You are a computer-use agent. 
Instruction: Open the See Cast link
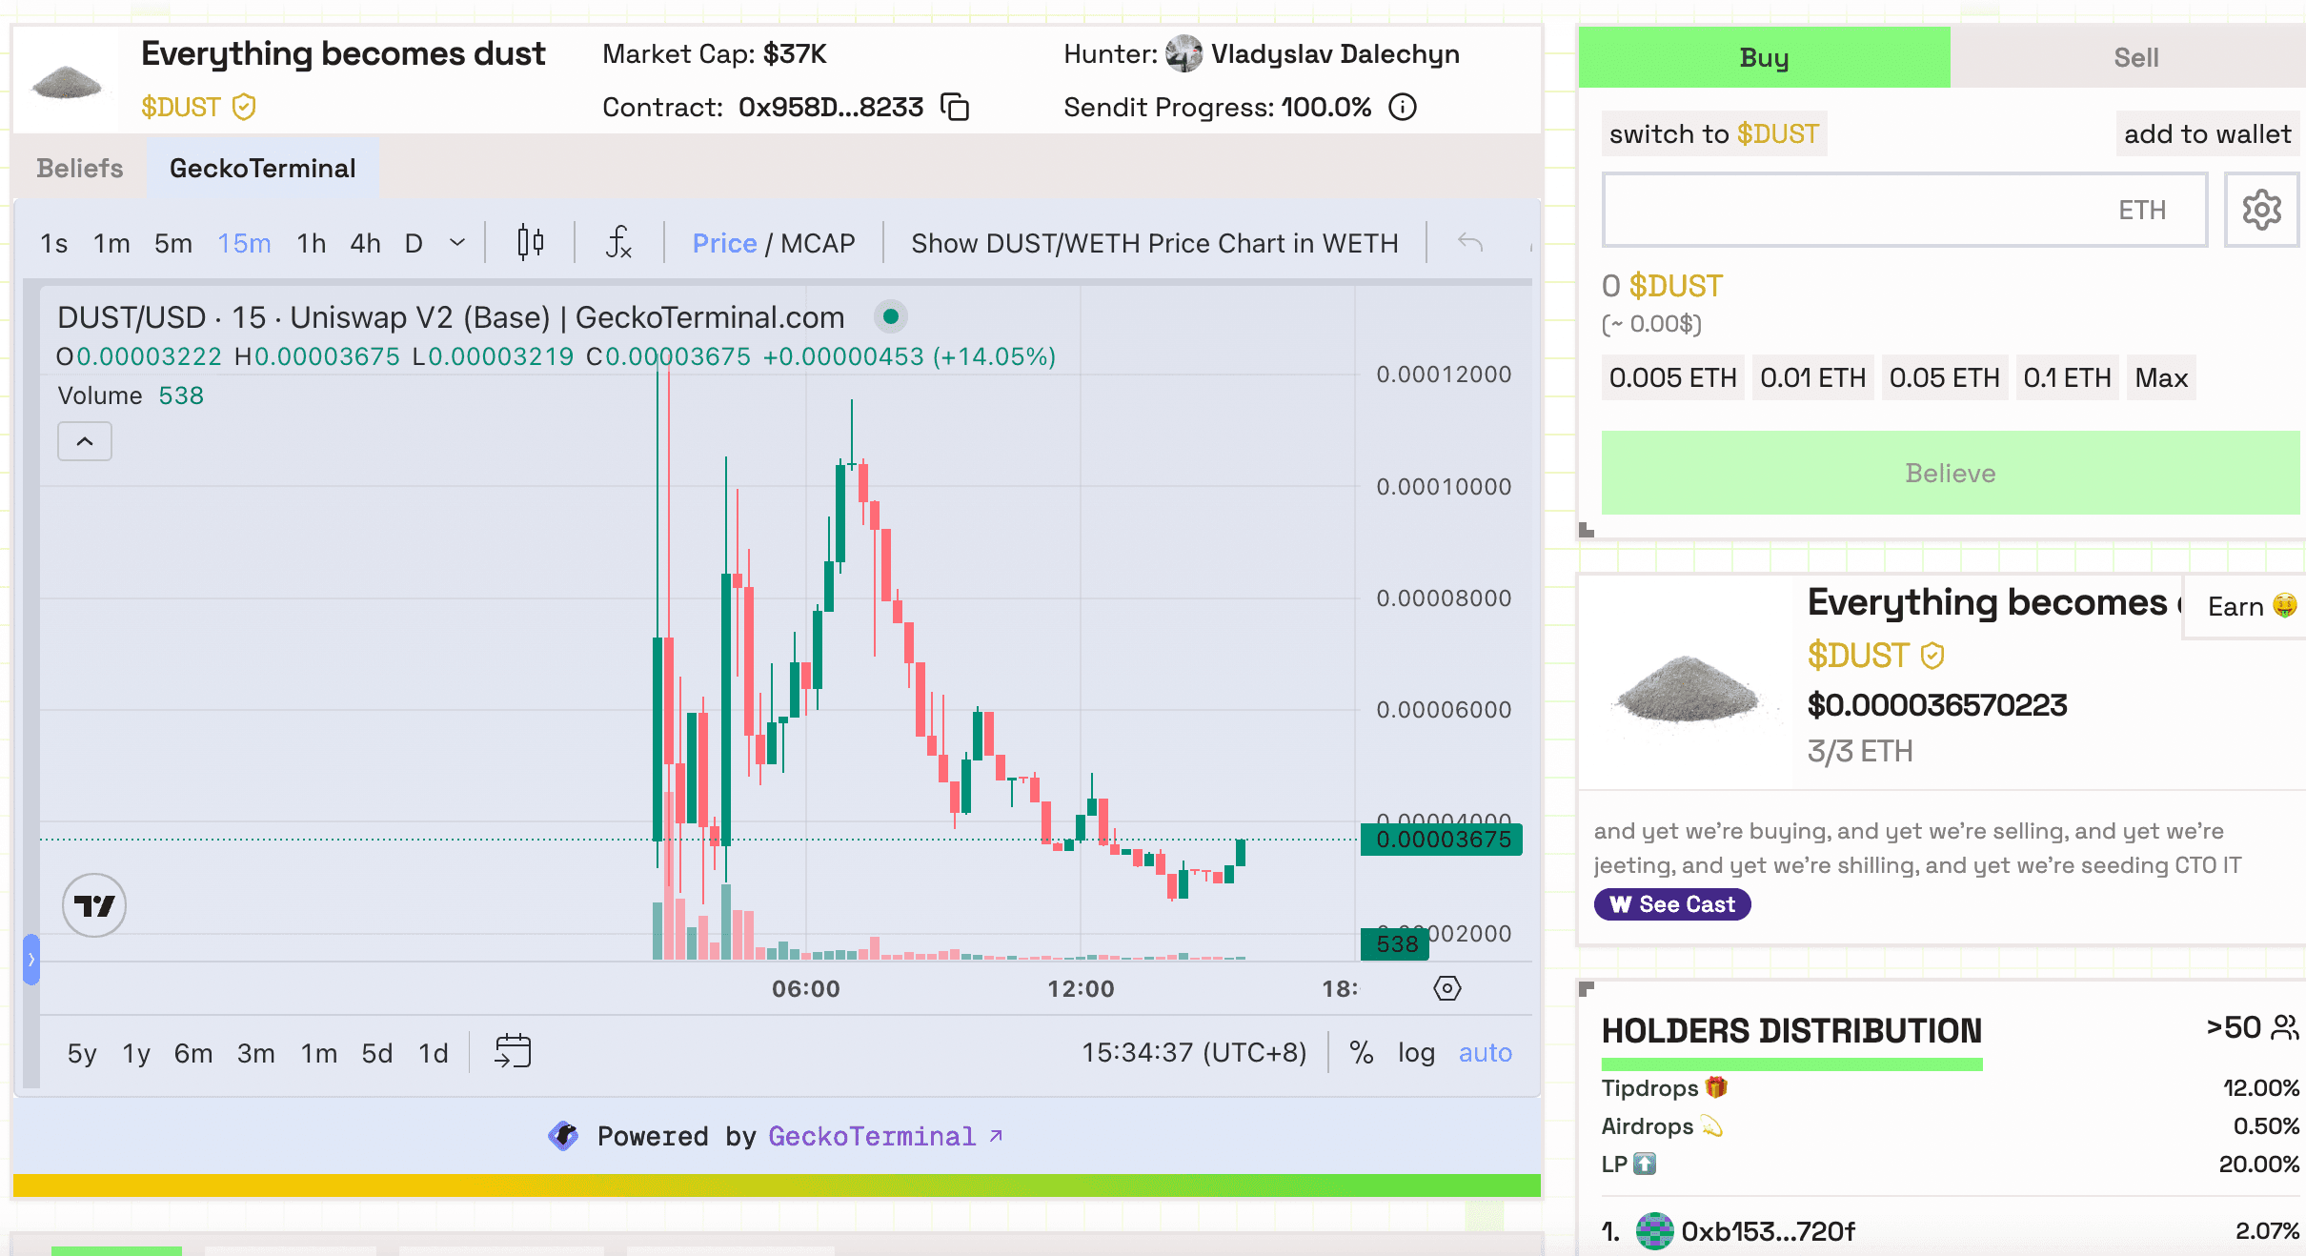coord(1672,904)
